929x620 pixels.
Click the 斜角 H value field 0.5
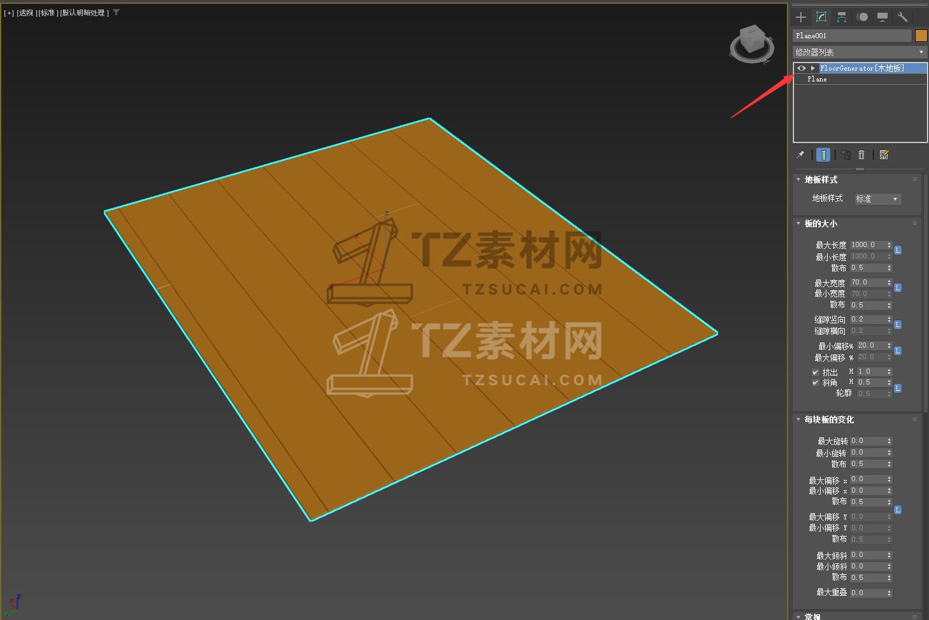pos(871,383)
